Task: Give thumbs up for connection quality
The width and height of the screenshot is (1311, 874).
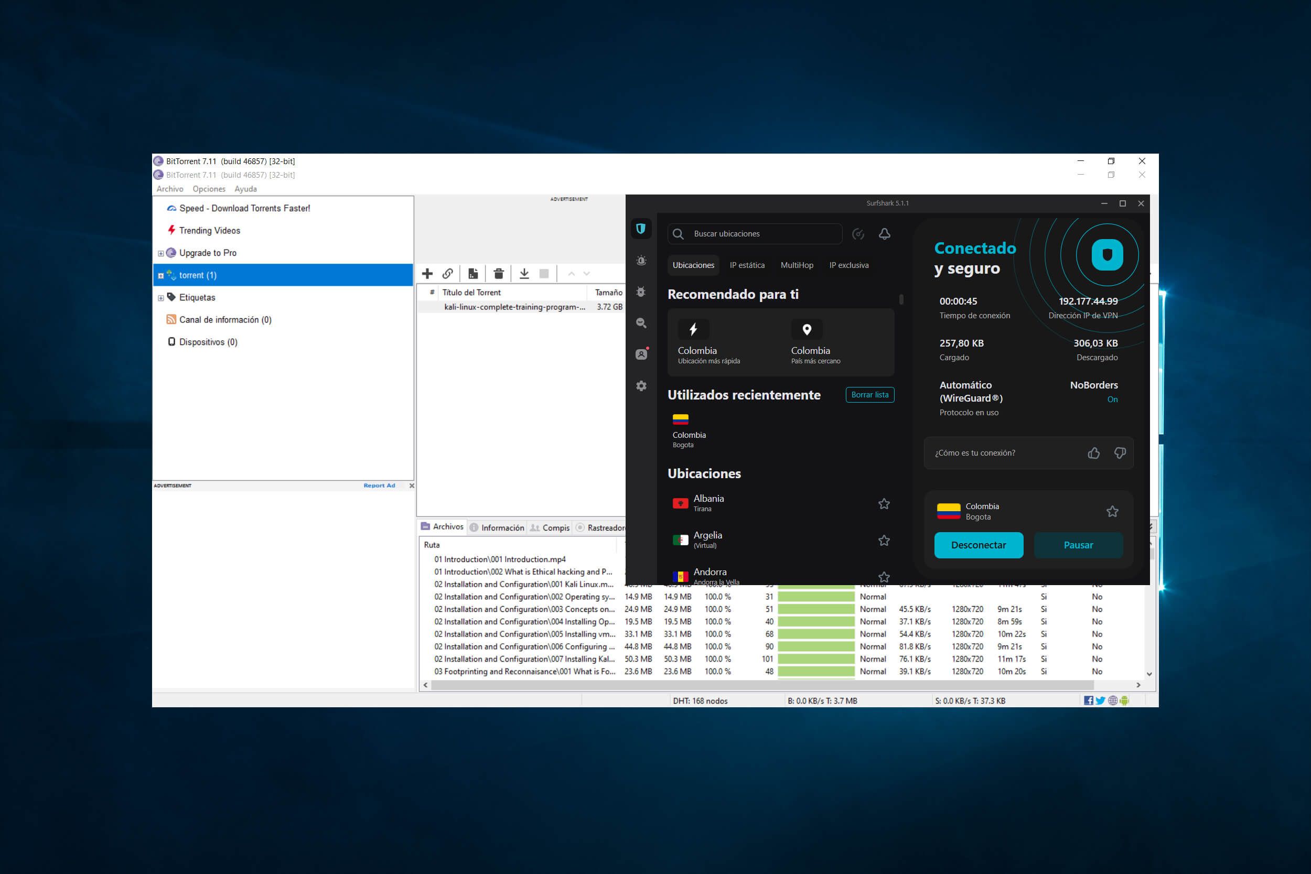Action: pos(1093,453)
